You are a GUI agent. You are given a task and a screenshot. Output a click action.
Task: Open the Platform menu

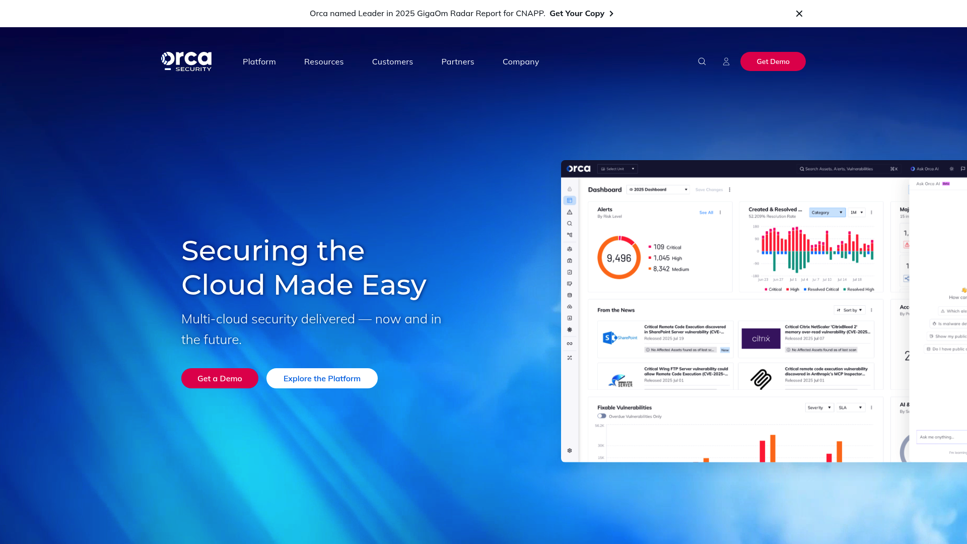[259, 61]
